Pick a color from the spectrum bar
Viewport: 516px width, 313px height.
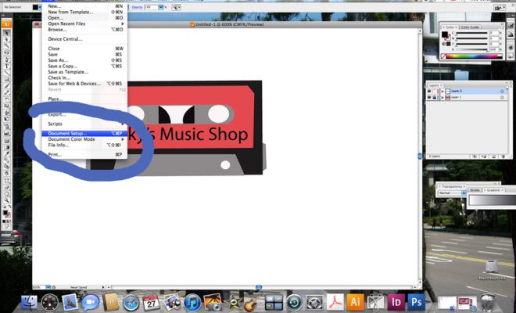(x=475, y=56)
